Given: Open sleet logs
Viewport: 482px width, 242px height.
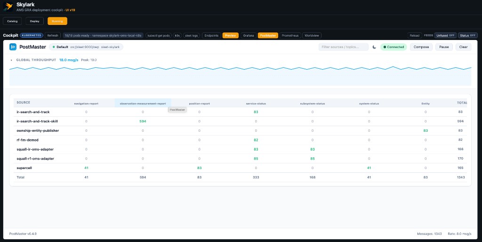Looking at the screenshot, I should pos(192,36).
